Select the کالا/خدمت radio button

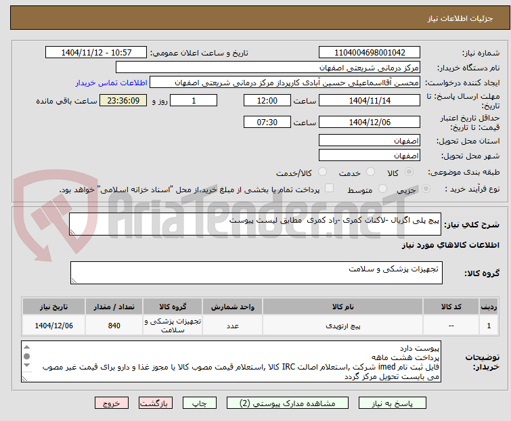pos(322,172)
